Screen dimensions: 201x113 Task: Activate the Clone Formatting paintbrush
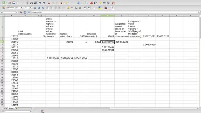[x=61, y=3]
